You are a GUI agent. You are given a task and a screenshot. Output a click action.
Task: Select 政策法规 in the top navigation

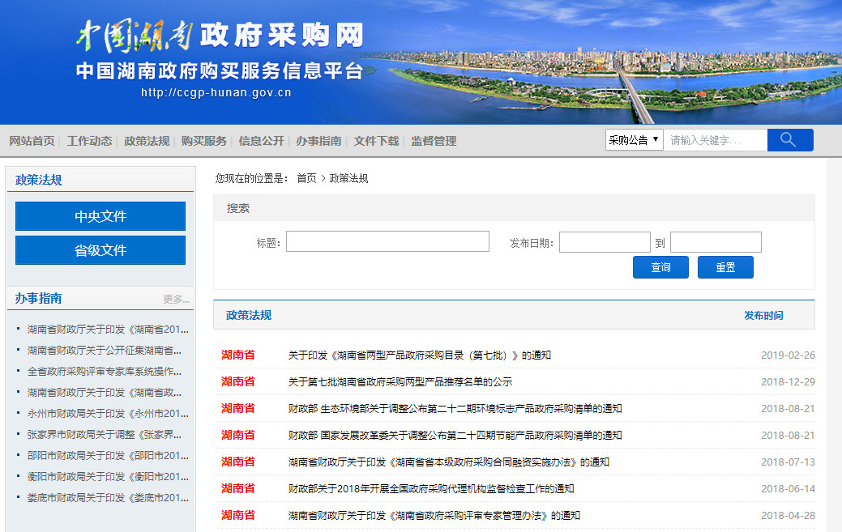pyautogui.click(x=147, y=141)
